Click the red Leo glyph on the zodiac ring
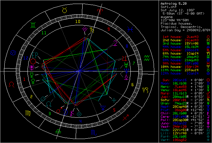Viewport: 212px width, 143px height. [11, 84]
